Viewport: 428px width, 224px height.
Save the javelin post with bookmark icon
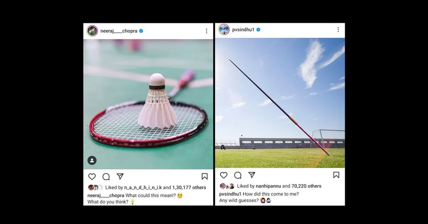coord(336,175)
